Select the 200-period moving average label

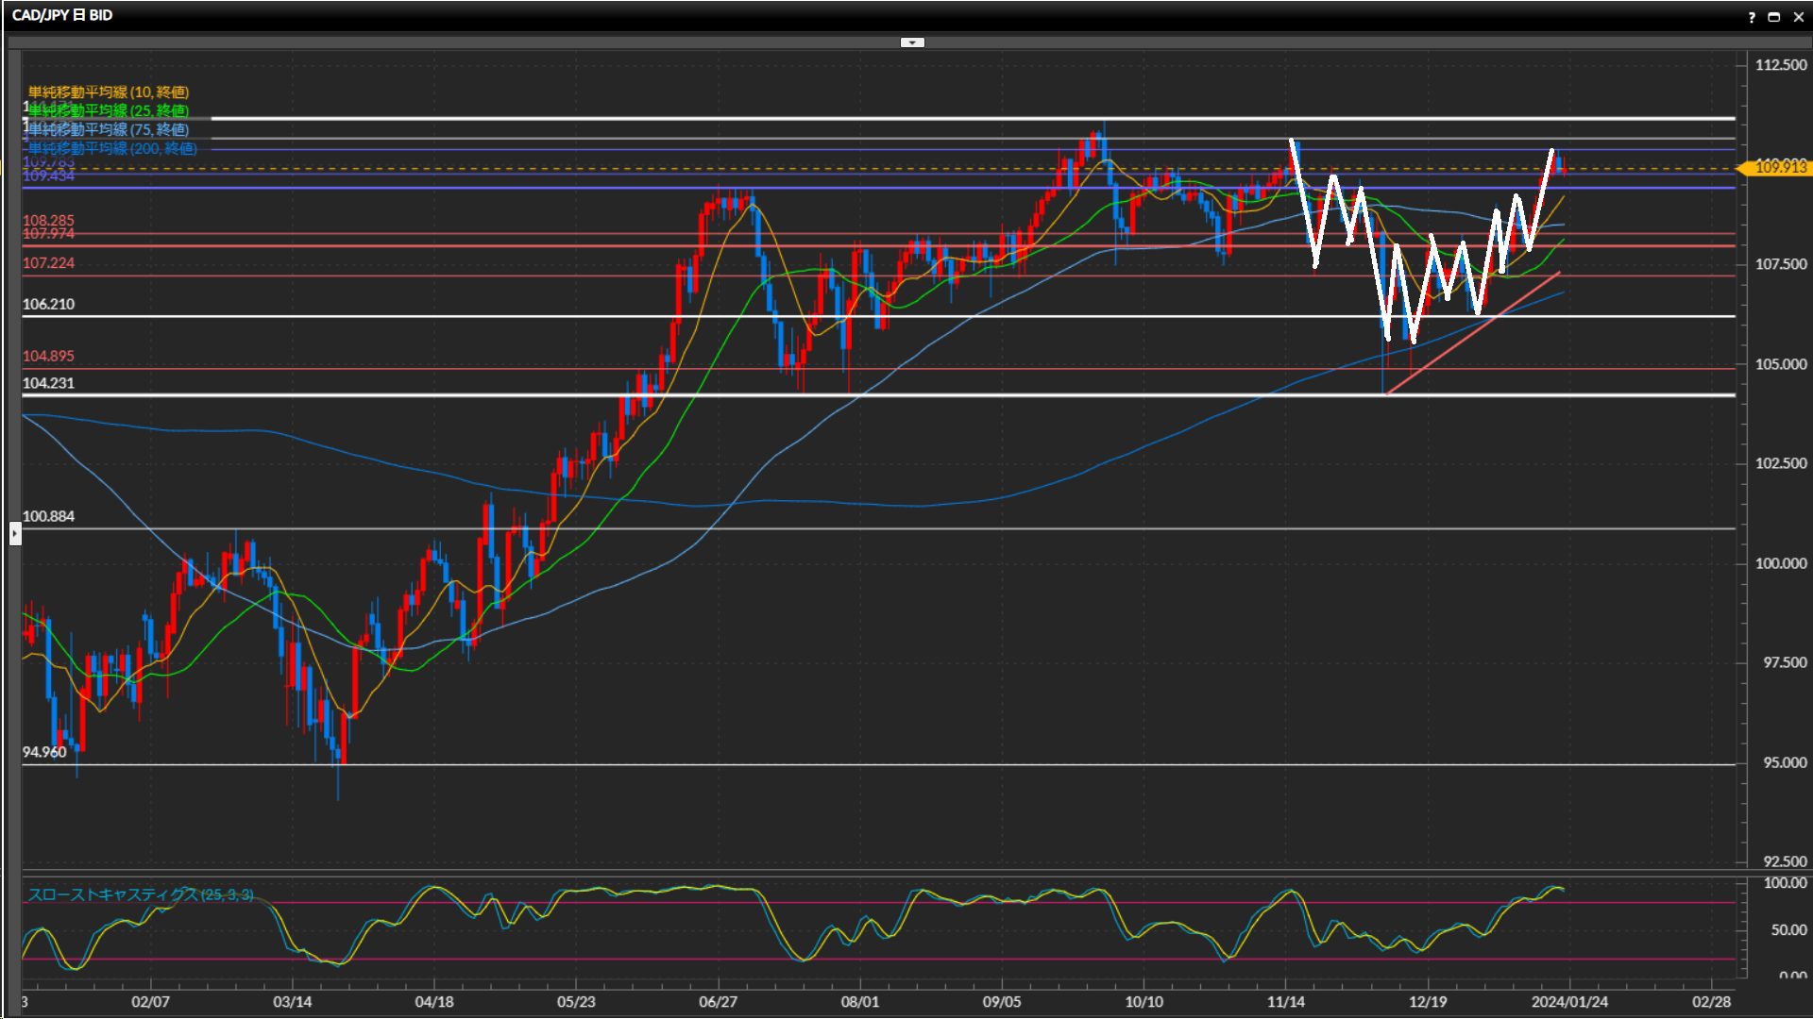(112, 148)
